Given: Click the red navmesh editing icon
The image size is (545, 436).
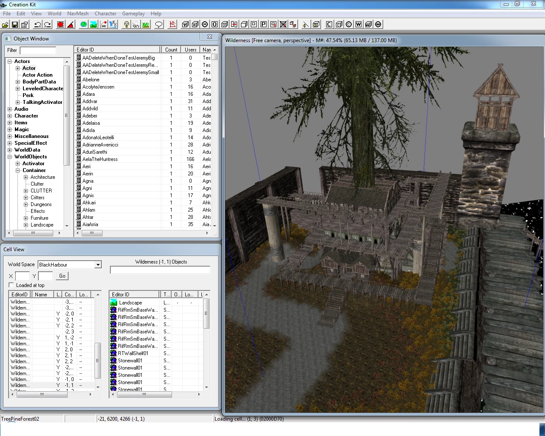Looking at the screenshot, I should point(172,25).
